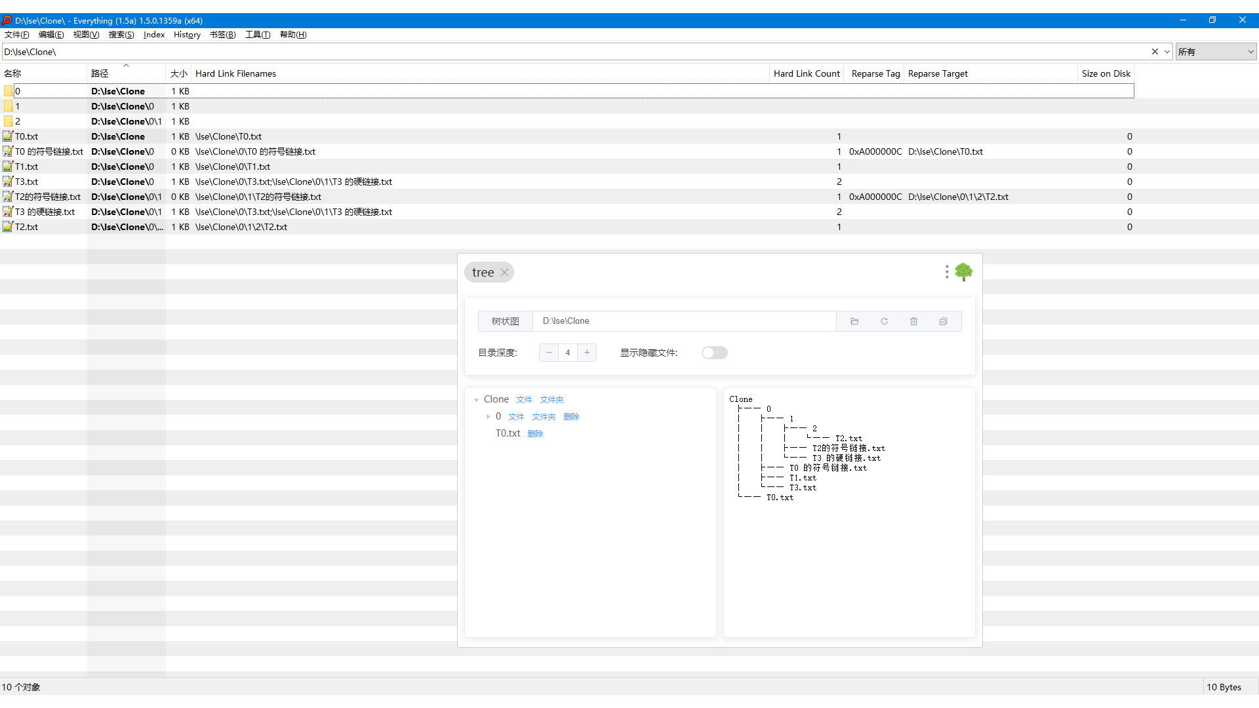Screen dimensions: 1259x708
Task: Collapse the Clone tree node
Action: click(x=477, y=400)
